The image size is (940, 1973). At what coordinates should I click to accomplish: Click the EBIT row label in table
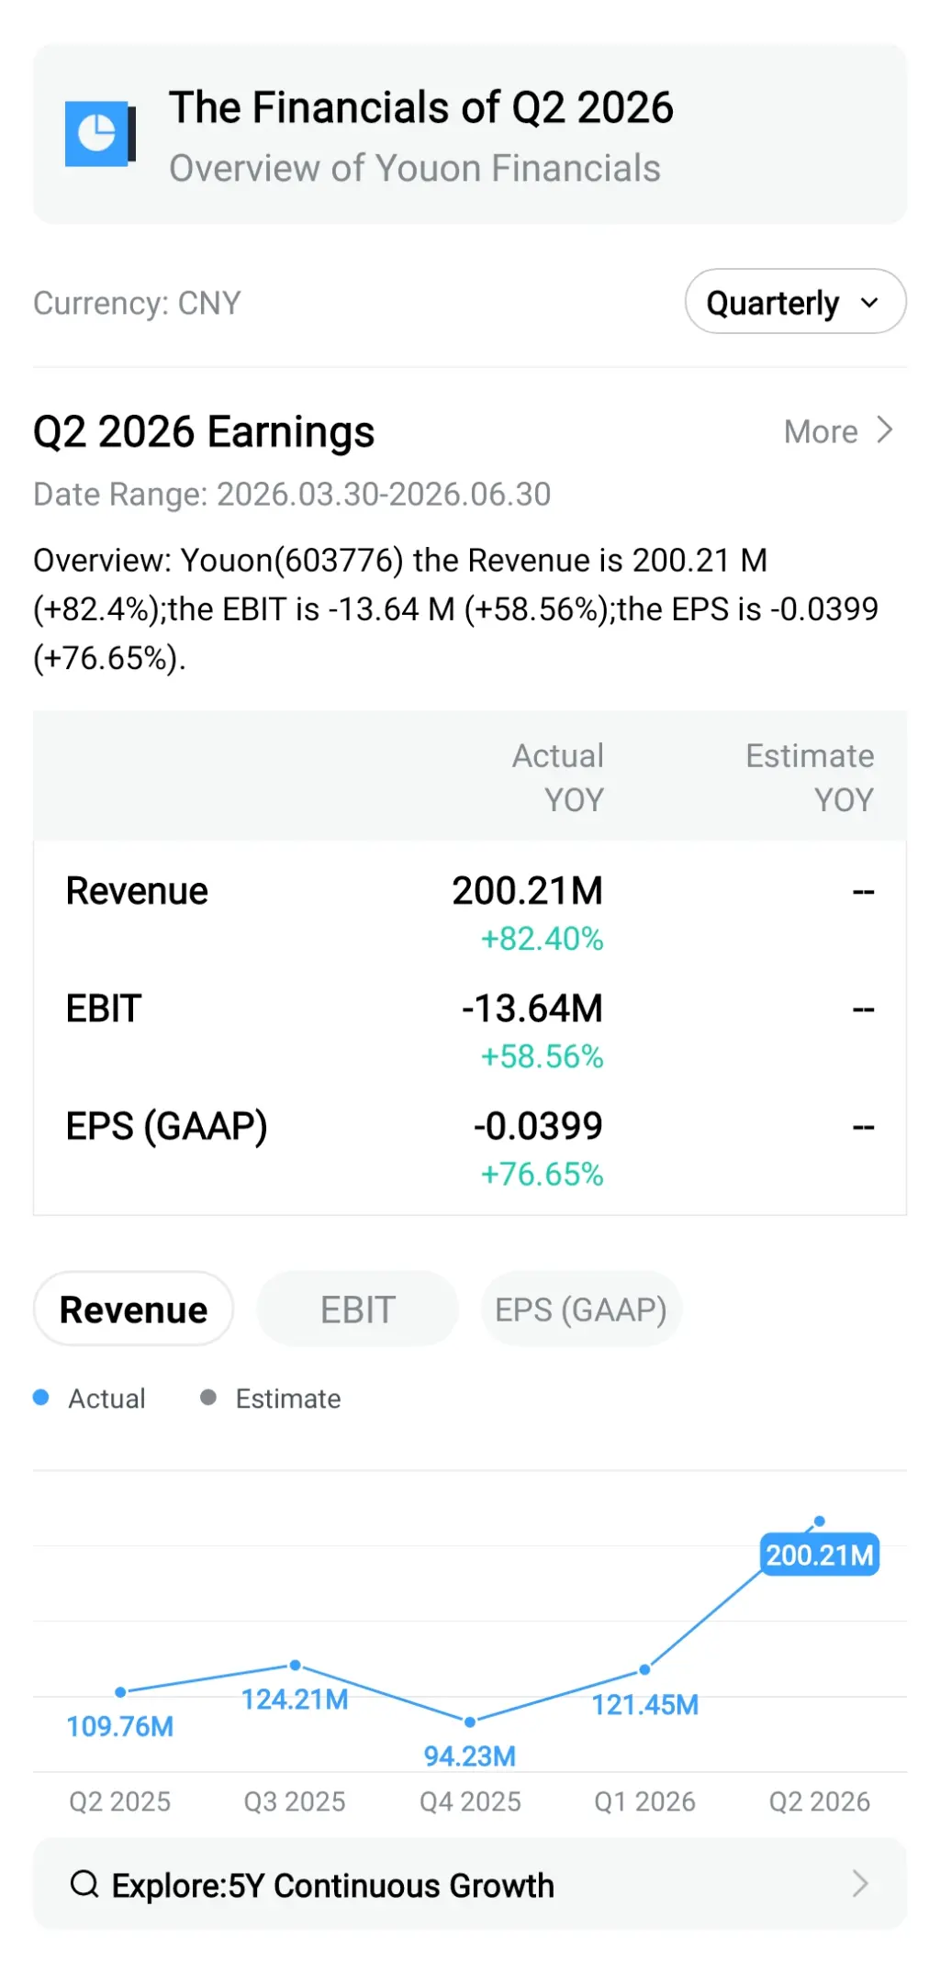pyautogui.click(x=104, y=1009)
